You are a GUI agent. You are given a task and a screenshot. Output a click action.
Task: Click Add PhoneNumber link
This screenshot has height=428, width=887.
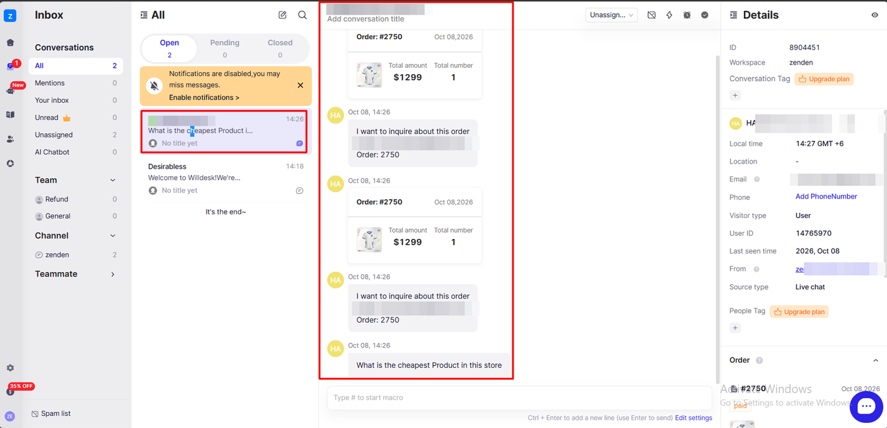tap(826, 197)
